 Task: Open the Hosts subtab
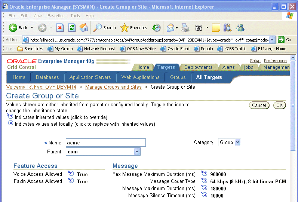pyautogui.click(x=19, y=77)
